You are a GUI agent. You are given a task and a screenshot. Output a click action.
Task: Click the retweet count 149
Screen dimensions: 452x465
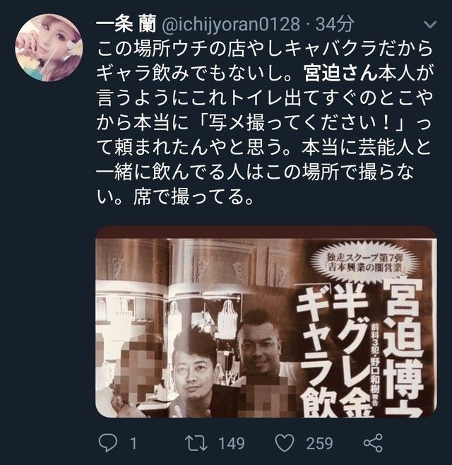point(231,443)
